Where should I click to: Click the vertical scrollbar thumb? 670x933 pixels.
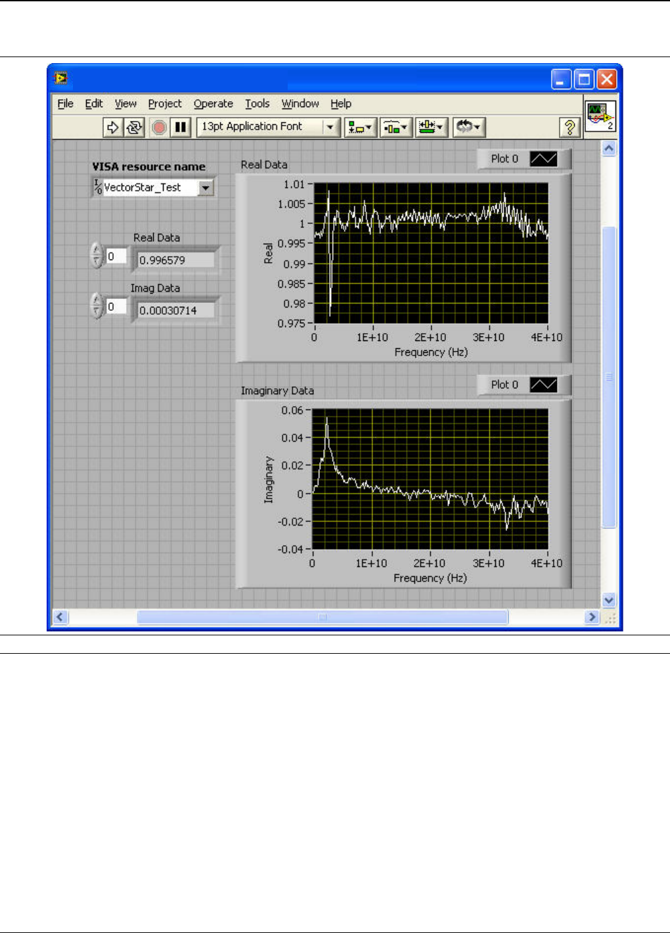(x=609, y=376)
